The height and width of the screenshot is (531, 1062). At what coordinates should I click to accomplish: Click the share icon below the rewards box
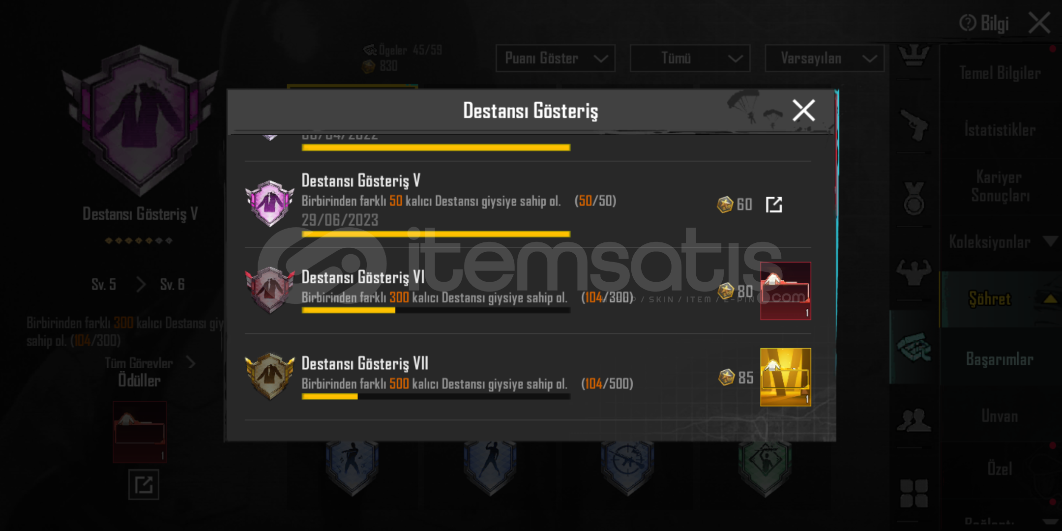click(144, 485)
